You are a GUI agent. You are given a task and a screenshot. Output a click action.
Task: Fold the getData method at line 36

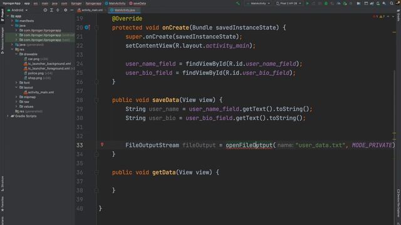point(96,172)
